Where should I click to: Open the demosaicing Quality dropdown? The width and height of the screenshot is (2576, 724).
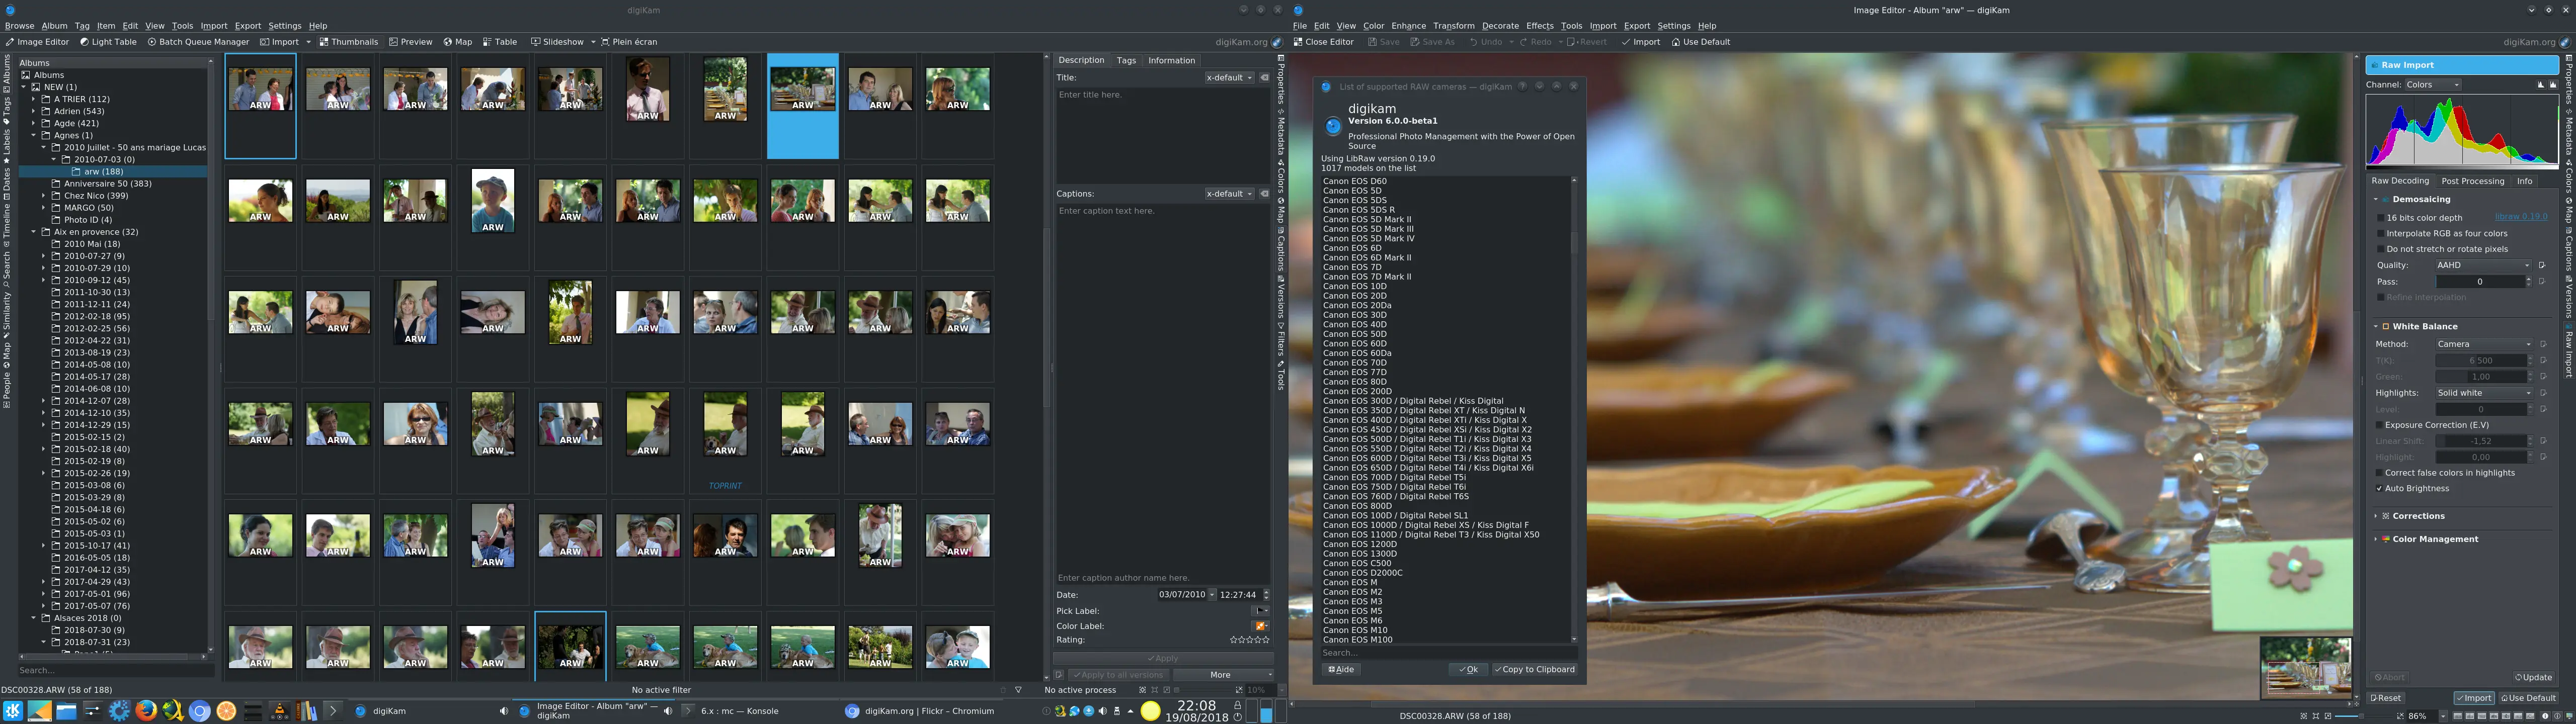(x=2484, y=265)
